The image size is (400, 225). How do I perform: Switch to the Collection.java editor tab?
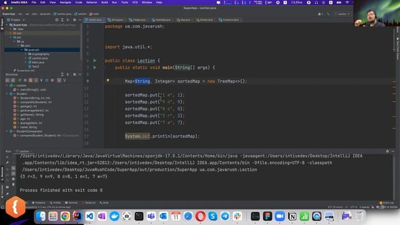tap(229, 19)
